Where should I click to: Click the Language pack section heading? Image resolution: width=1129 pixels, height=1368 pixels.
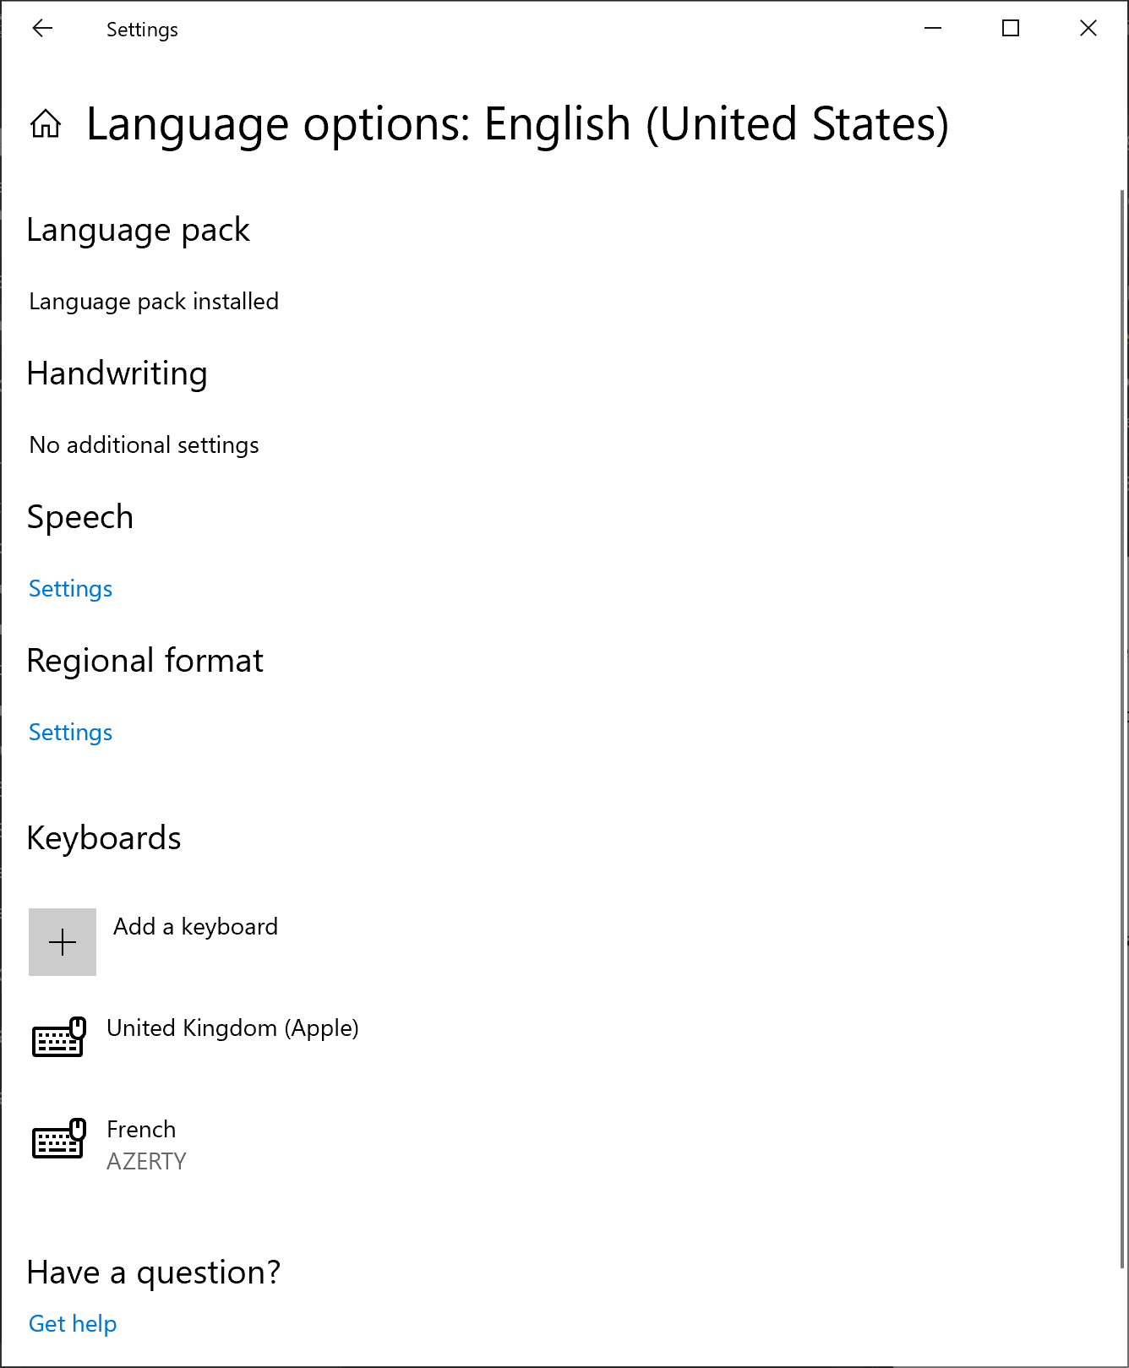139,230
